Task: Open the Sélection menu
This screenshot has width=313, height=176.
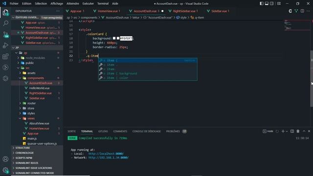Action: coord(41,3)
